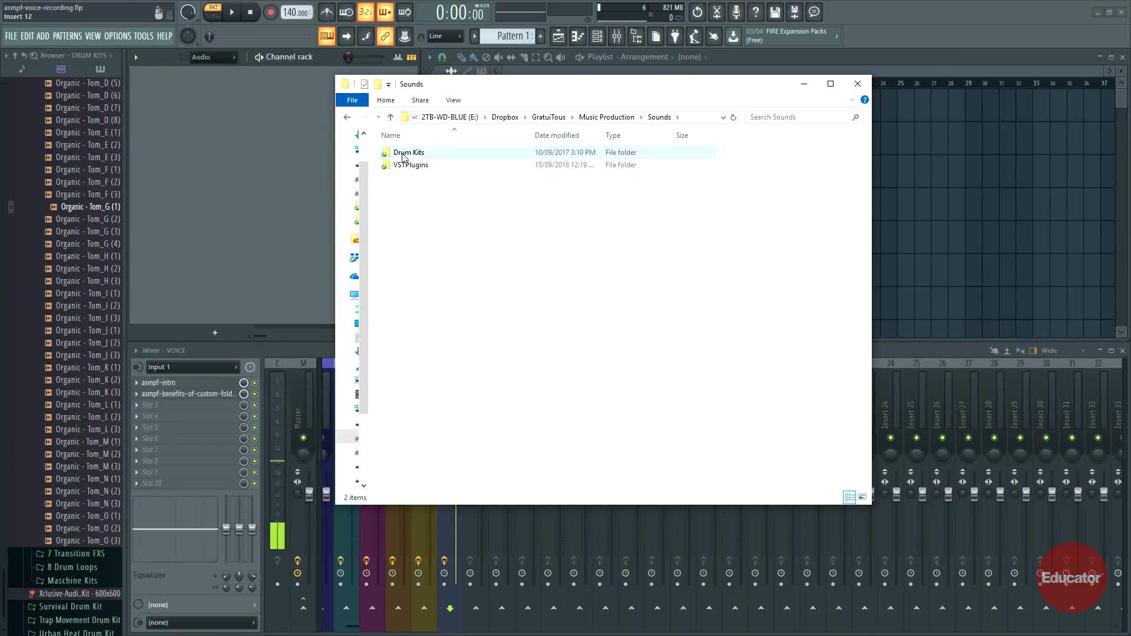Open the PATTERNS menu

click(67, 37)
